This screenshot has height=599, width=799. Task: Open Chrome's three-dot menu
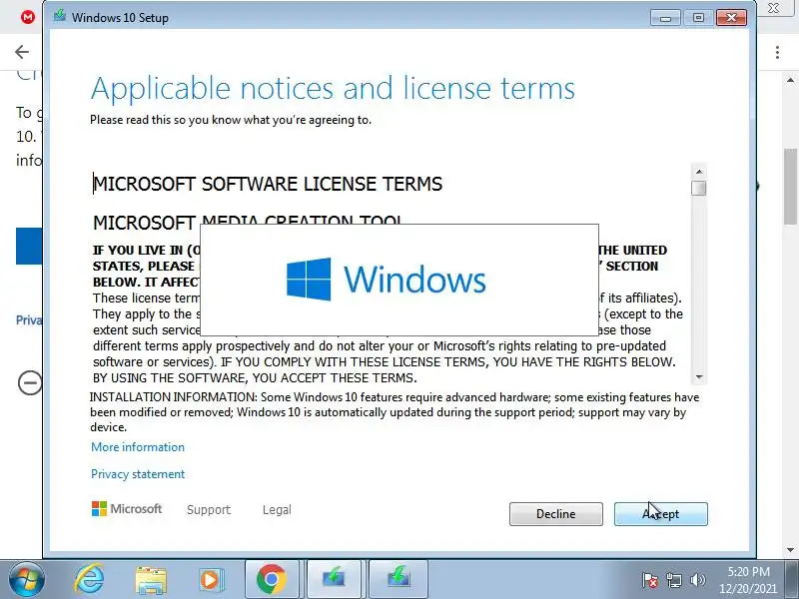coord(777,52)
